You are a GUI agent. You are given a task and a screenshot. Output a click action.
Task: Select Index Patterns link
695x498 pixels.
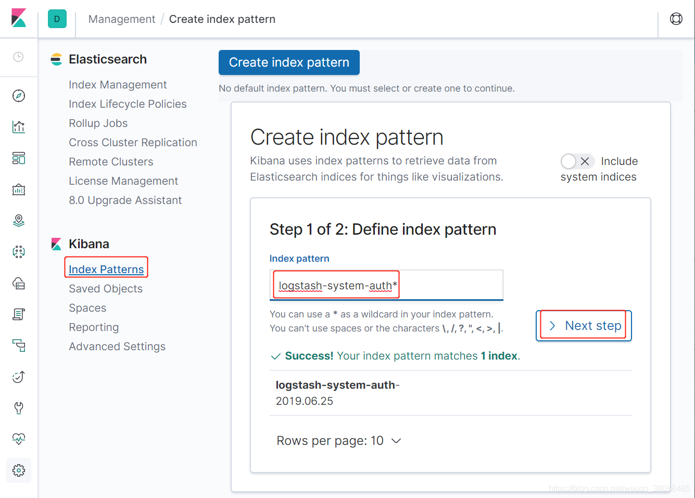[x=106, y=270]
